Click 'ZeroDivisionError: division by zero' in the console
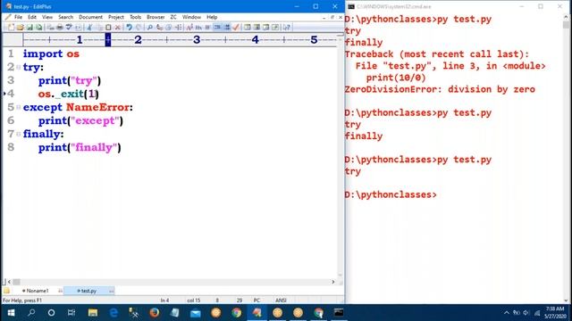The height and width of the screenshot is (321, 572). click(x=440, y=89)
